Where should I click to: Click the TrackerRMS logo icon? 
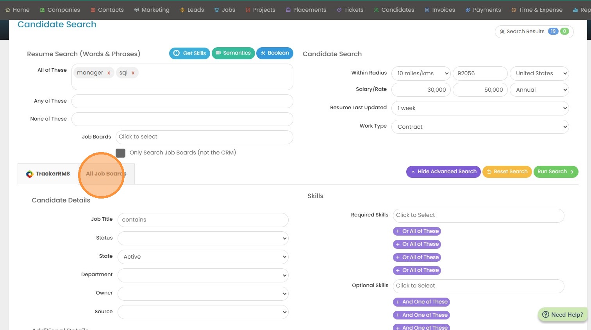pos(29,174)
